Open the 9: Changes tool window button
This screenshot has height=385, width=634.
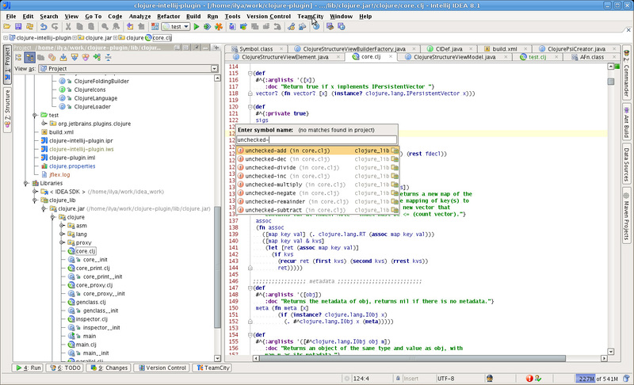109,368
